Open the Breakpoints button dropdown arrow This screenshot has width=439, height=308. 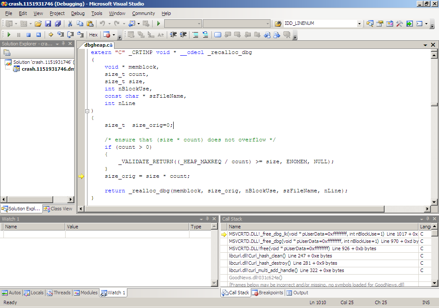[x=114, y=35]
